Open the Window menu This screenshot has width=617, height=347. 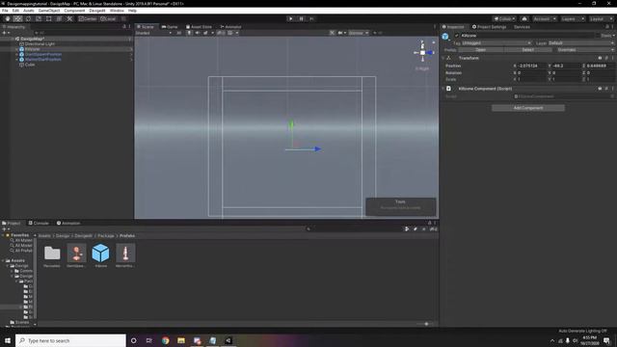[117, 11]
